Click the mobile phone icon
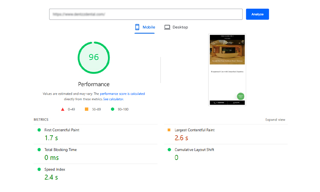Screen dimensions: 320x192 pyautogui.click(x=137, y=27)
